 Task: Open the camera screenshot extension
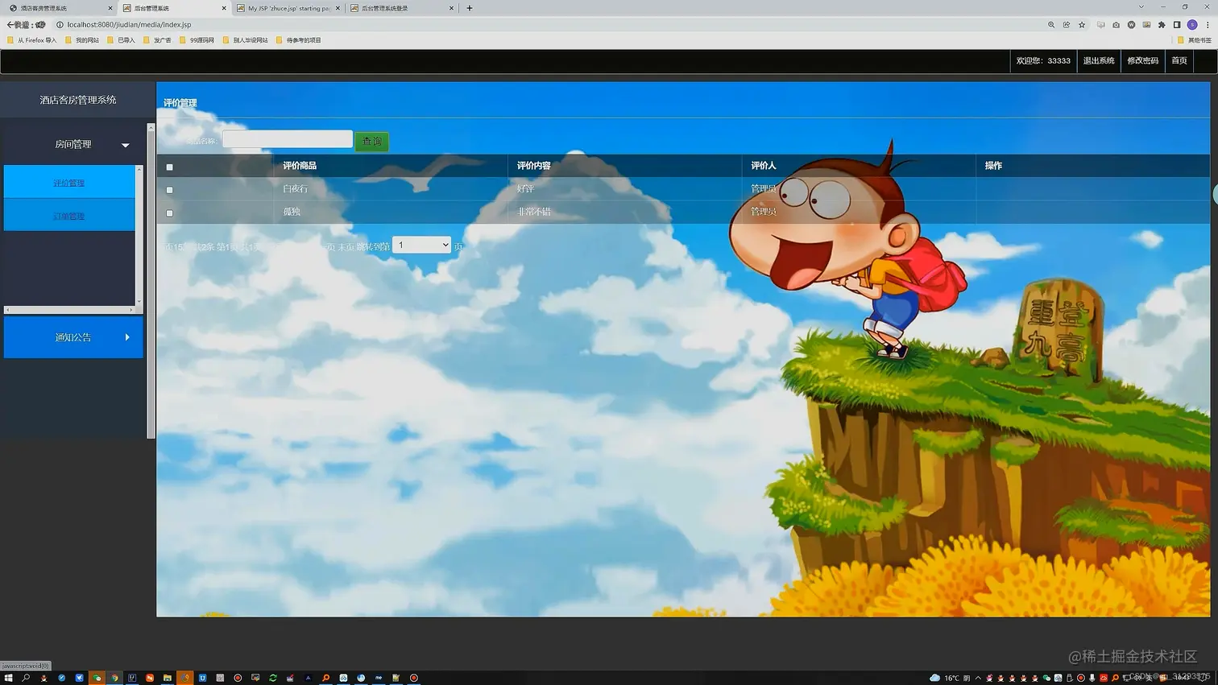pyautogui.click(x=1116, y=25)
